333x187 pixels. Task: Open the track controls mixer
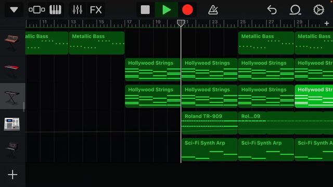click(78, 10)
